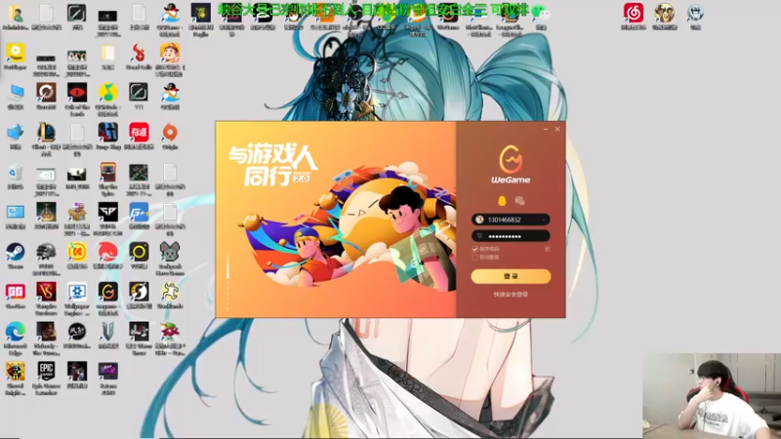
Task: Switch to WeChat login icon in WeGame
Action: point(519,201)
